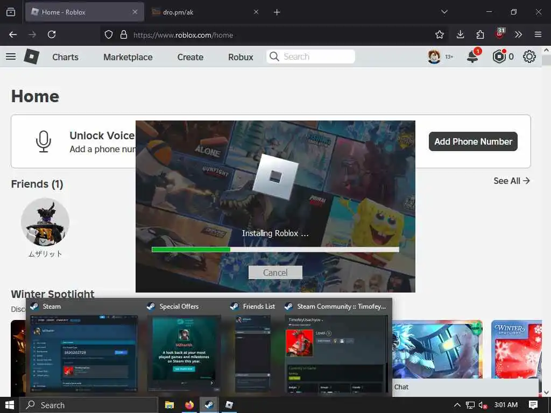Click the Installing Roblox progress bar
Viewport: 551px width, 413px height.
[275, 250]
